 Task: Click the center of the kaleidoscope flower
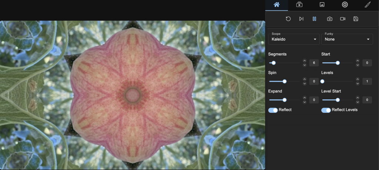[132, 95]
